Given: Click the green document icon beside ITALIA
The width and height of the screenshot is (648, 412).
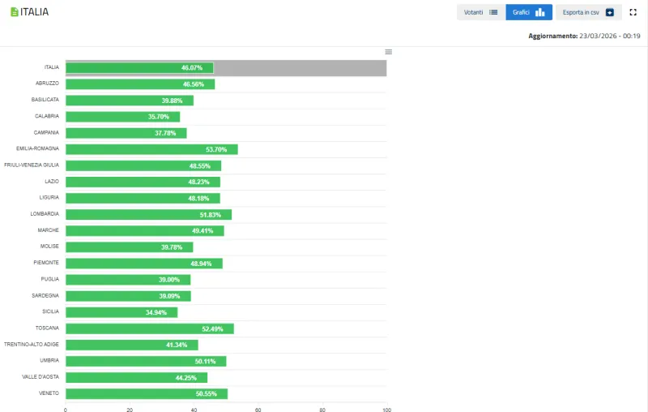Looking at the screenshot, I should 15,12.
